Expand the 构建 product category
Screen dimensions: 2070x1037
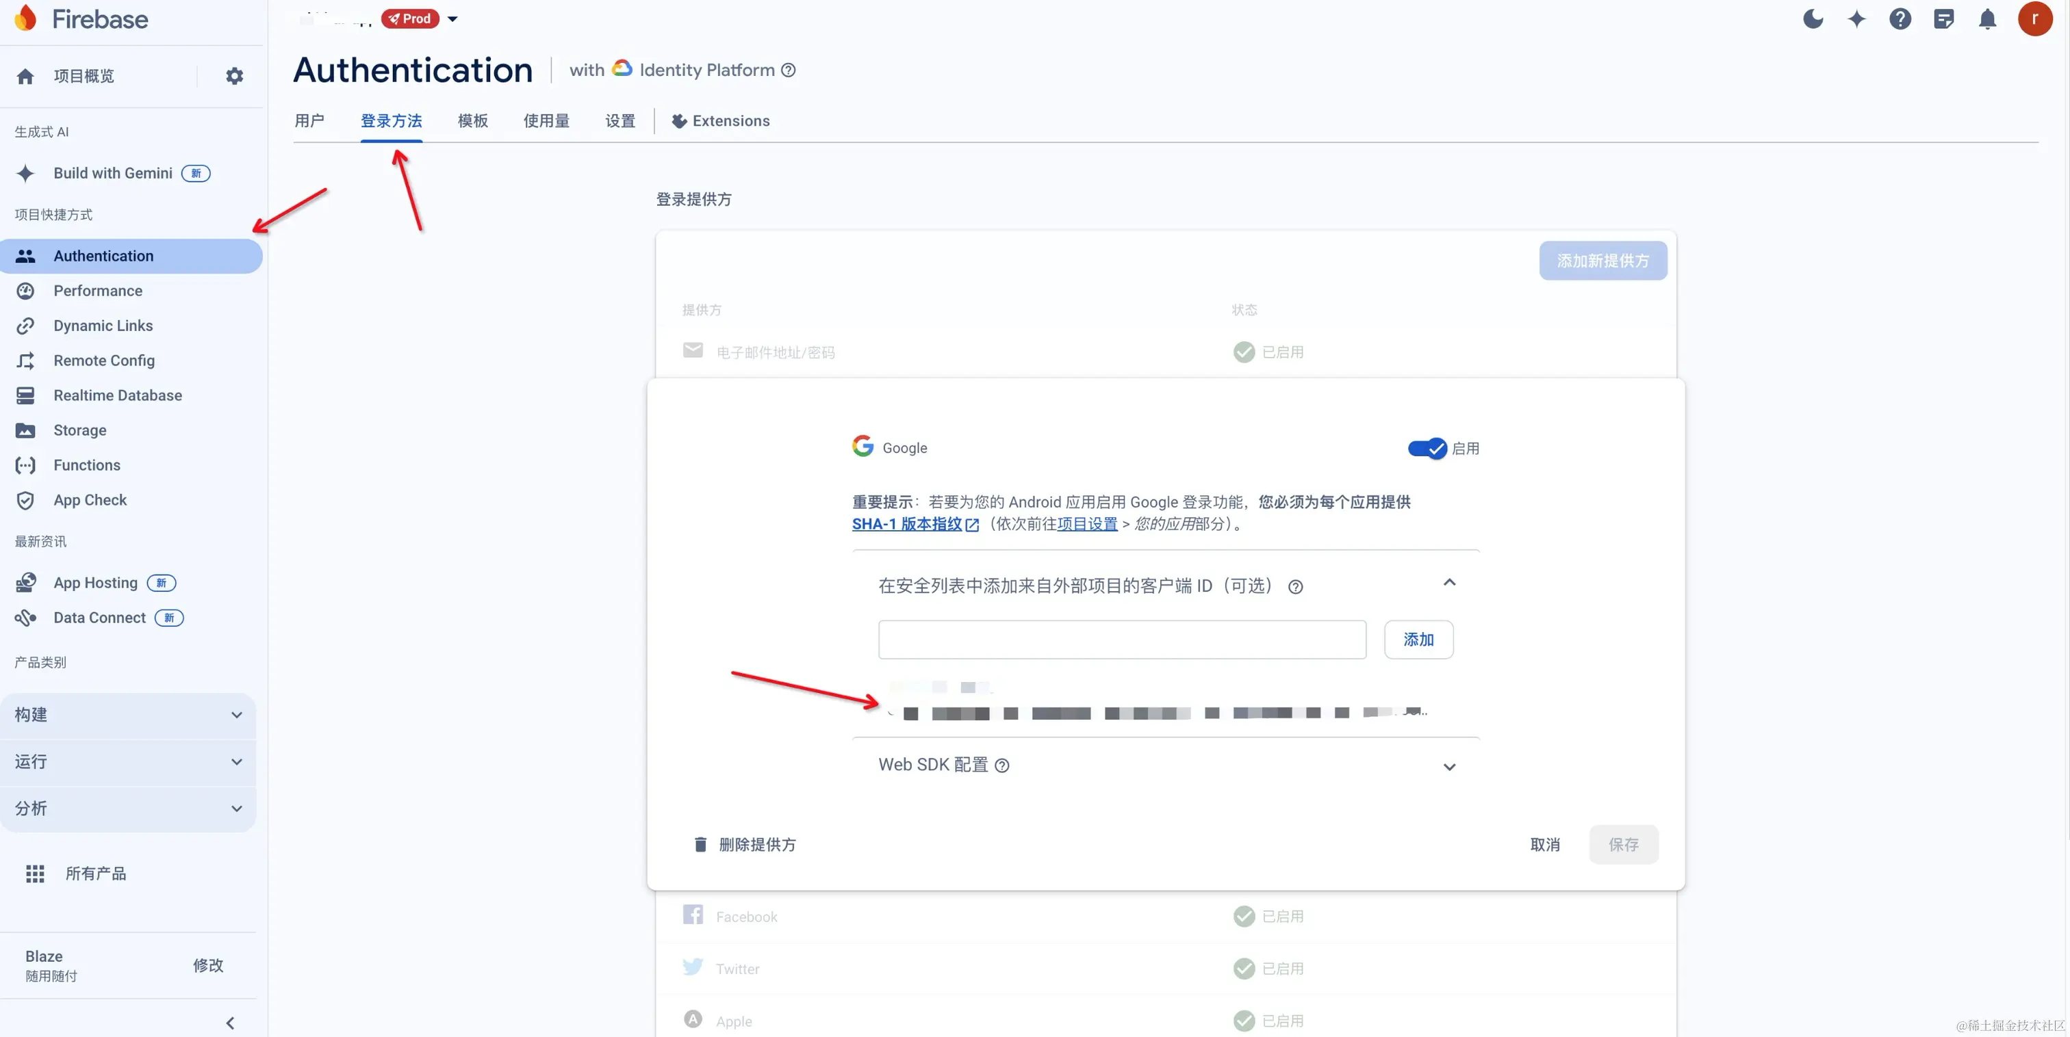pos(129,715)
